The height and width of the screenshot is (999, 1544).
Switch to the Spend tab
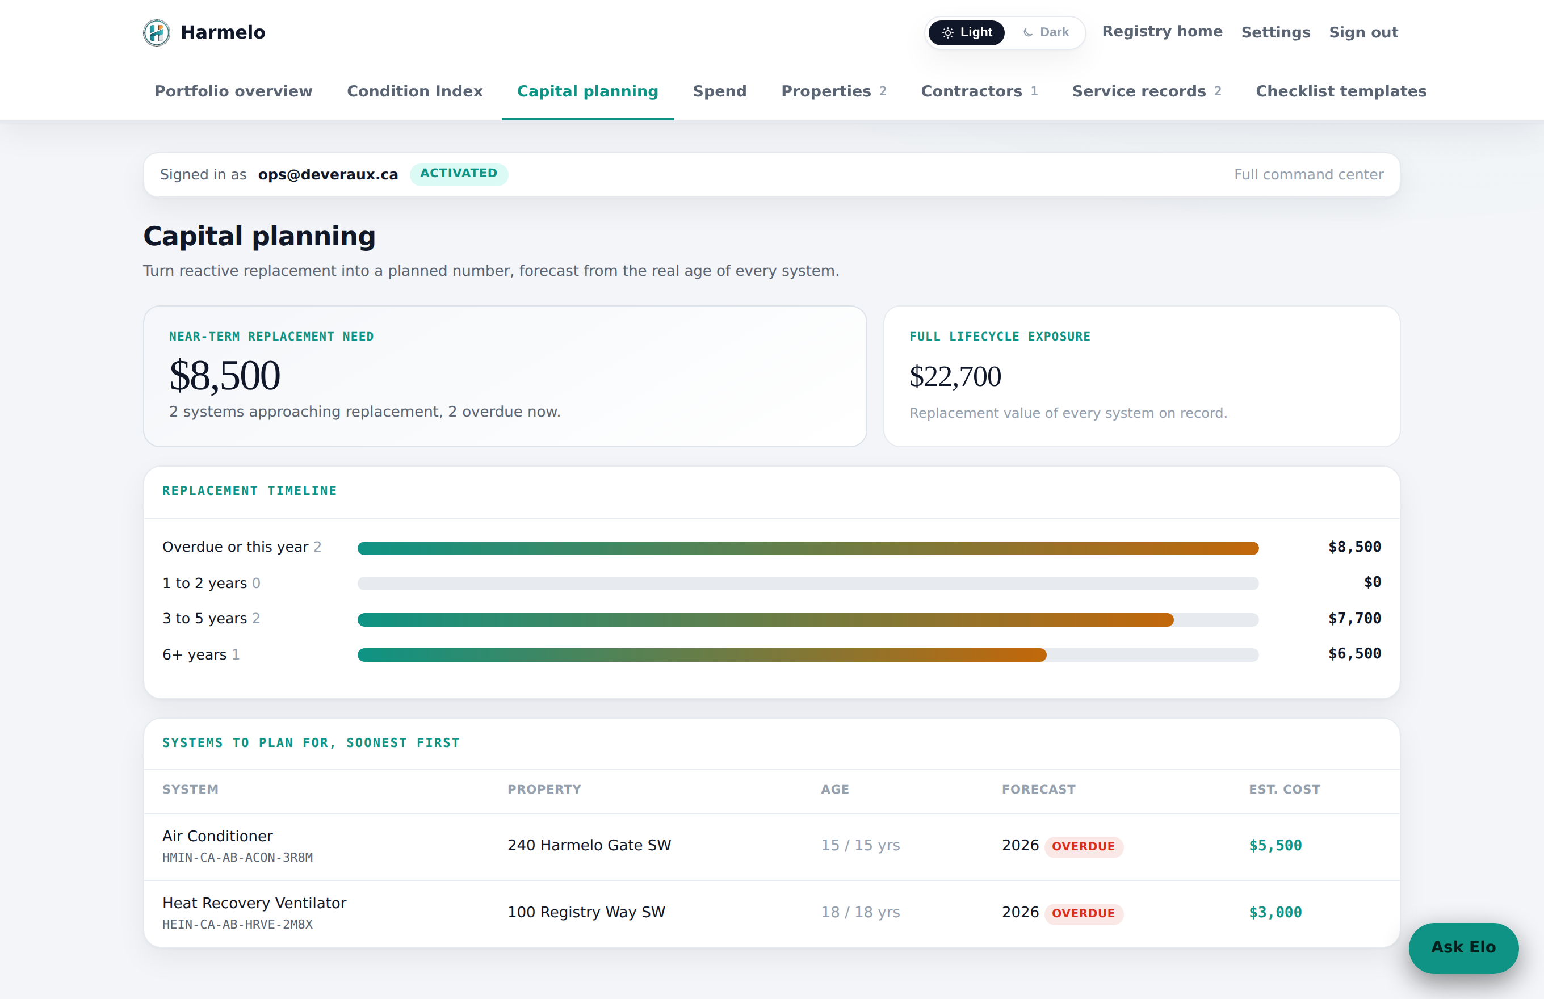(x=719, y=91)
